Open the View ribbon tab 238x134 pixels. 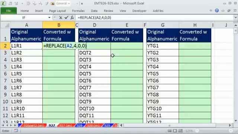123,11
